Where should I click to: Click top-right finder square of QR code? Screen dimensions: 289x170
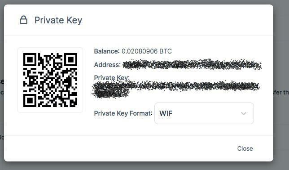tap(71, 59)
